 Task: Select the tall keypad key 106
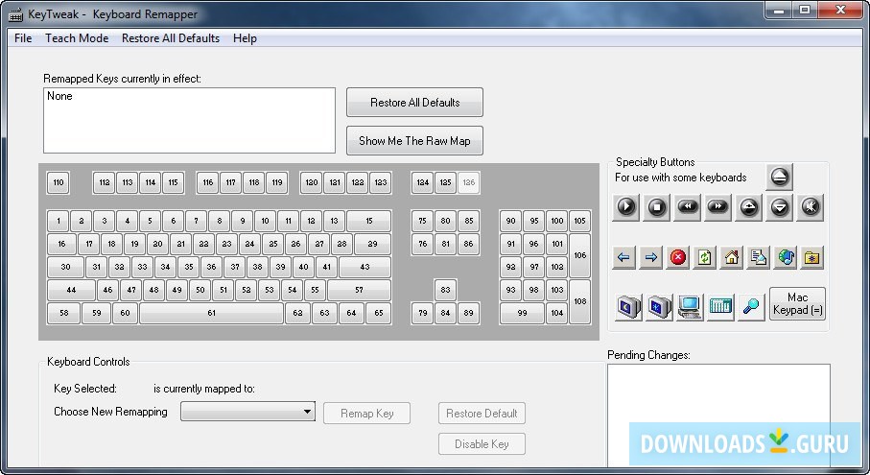pos(579,255)
